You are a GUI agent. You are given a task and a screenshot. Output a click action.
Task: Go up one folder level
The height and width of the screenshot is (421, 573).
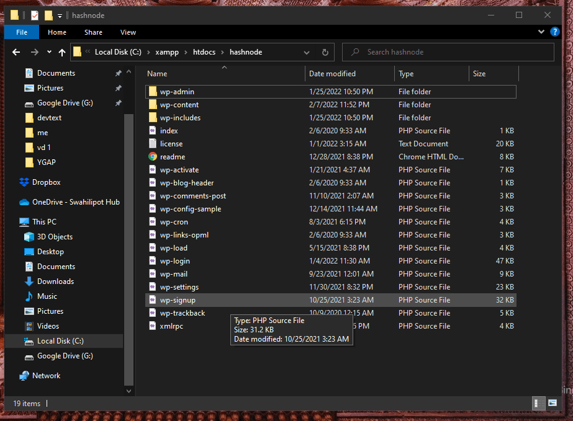(x=62, y=52)
